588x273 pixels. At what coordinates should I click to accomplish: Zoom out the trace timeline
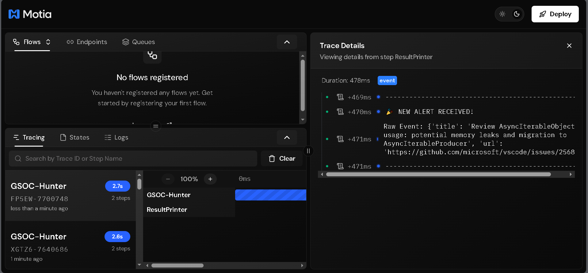[x=168, y=179]
